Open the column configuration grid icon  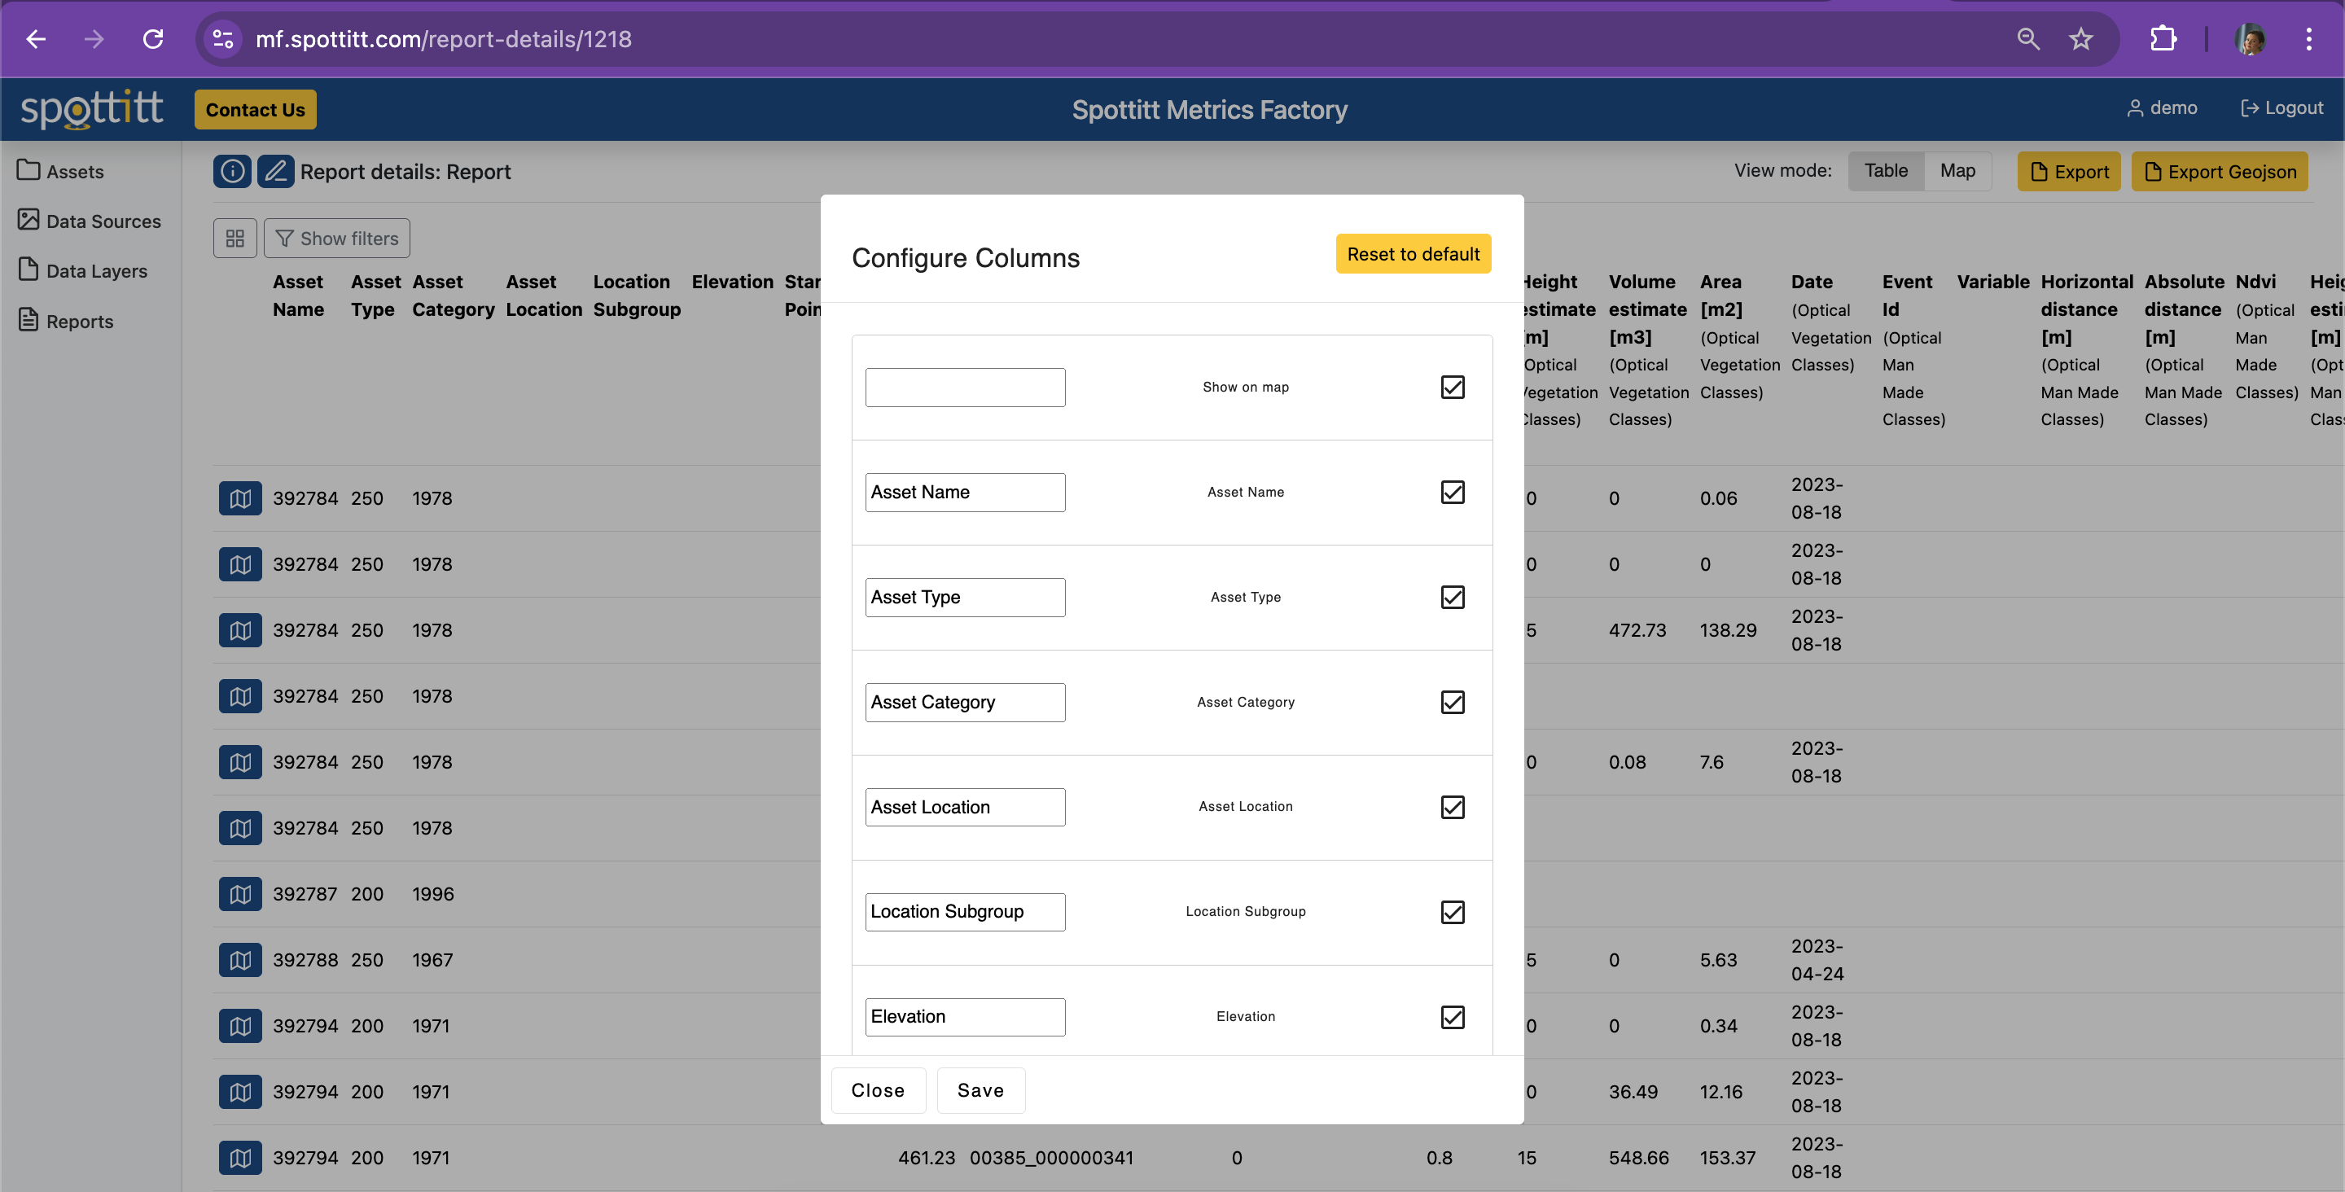click(x=234, y=239)
